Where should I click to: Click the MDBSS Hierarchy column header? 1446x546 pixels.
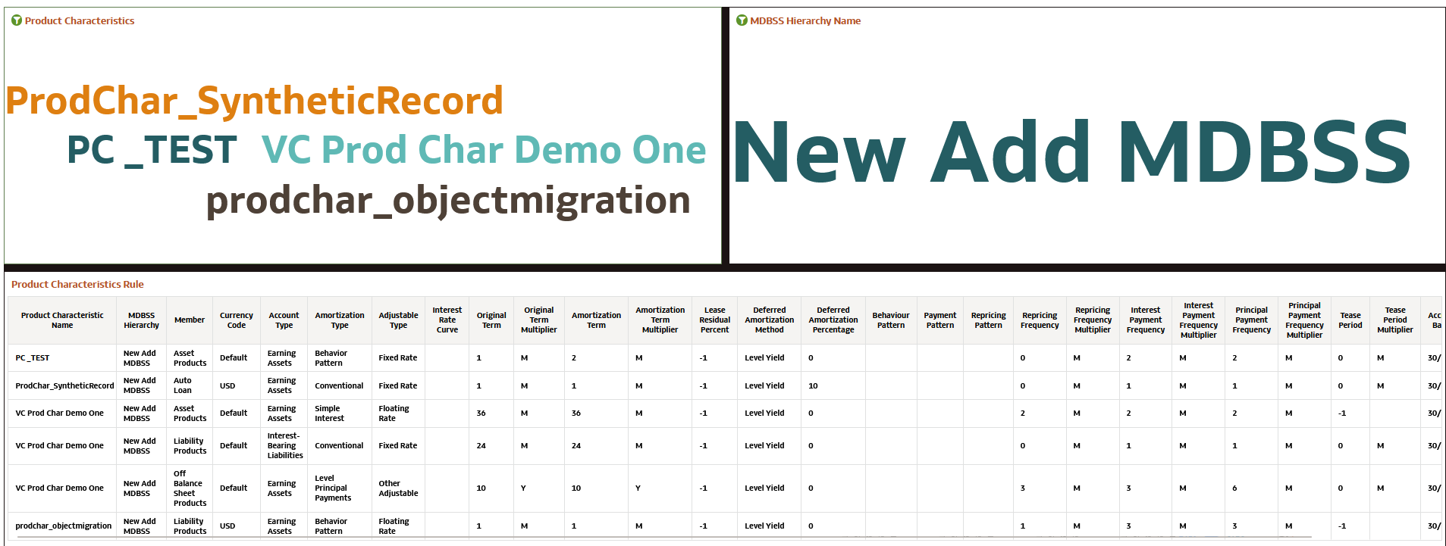pos(142,320)
